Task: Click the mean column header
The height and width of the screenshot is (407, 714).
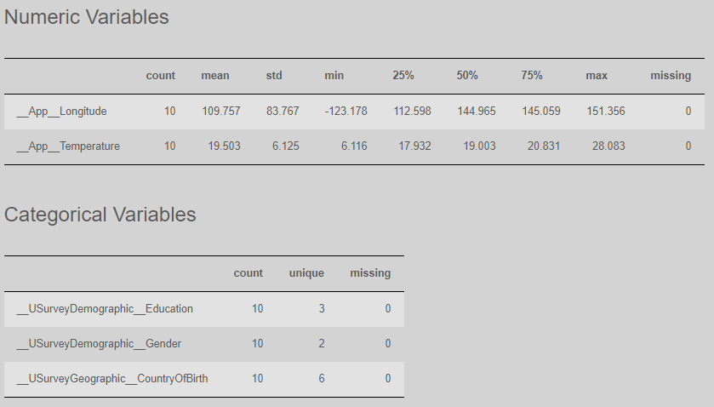Action: pos(215,76)
